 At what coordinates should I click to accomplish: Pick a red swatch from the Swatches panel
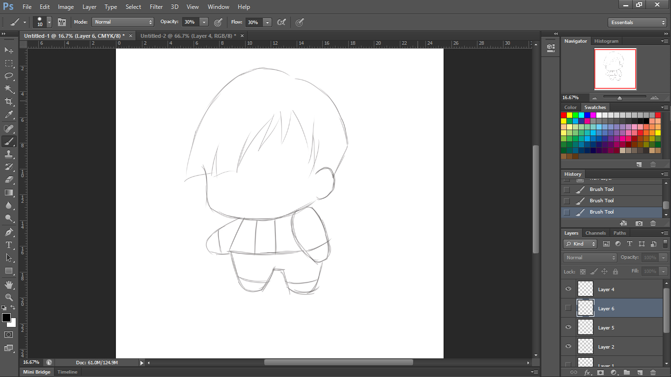563,114
